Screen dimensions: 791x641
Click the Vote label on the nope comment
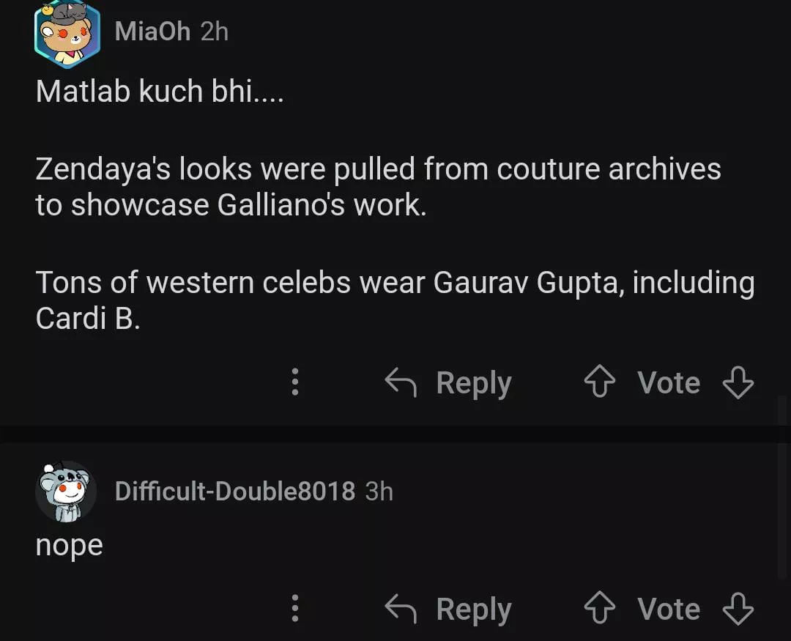668,609
